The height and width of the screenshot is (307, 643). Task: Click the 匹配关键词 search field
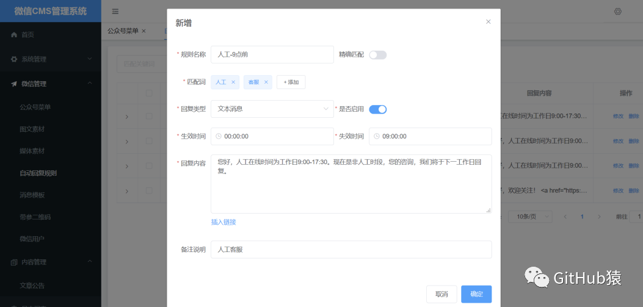click(x=142, y=64)
